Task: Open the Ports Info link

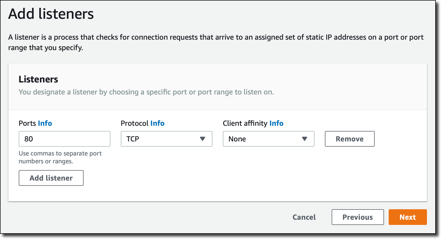Action: pyautogui.click(x=45, y=123)
